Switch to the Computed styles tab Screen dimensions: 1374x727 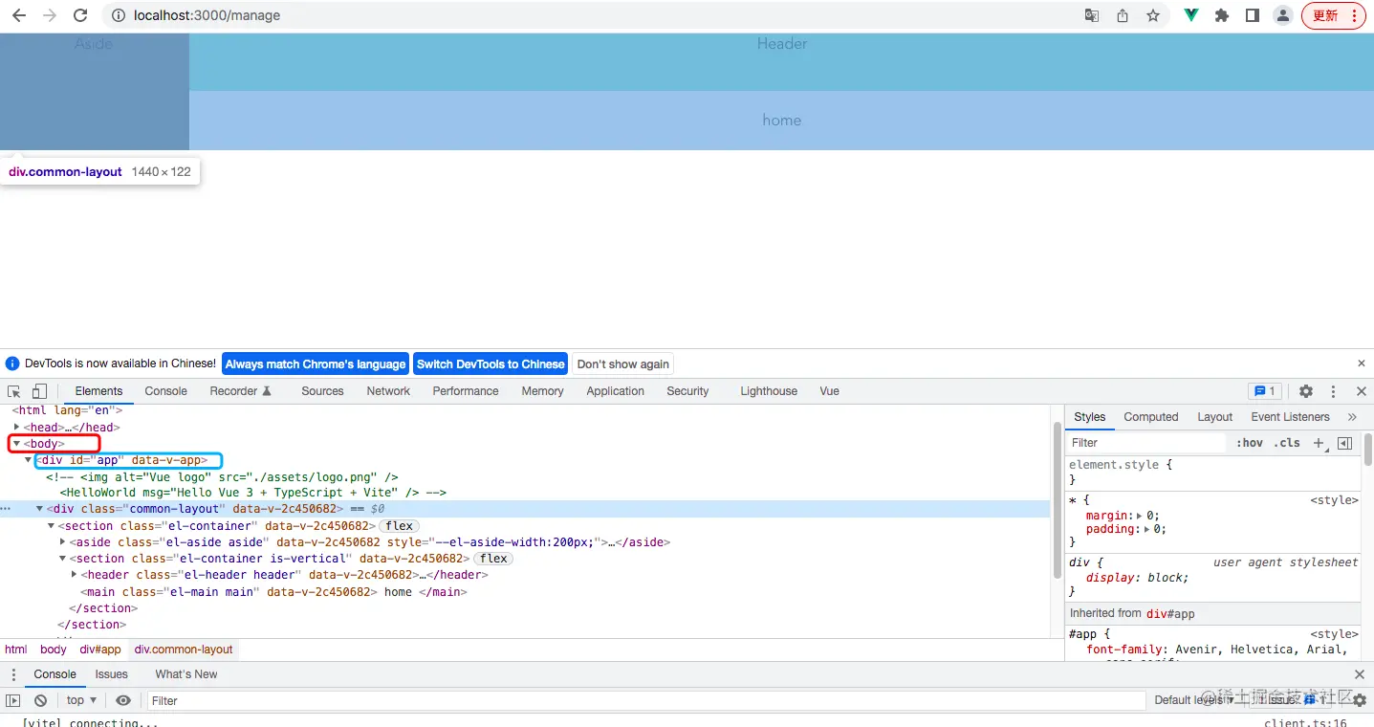pos(1151,417)
